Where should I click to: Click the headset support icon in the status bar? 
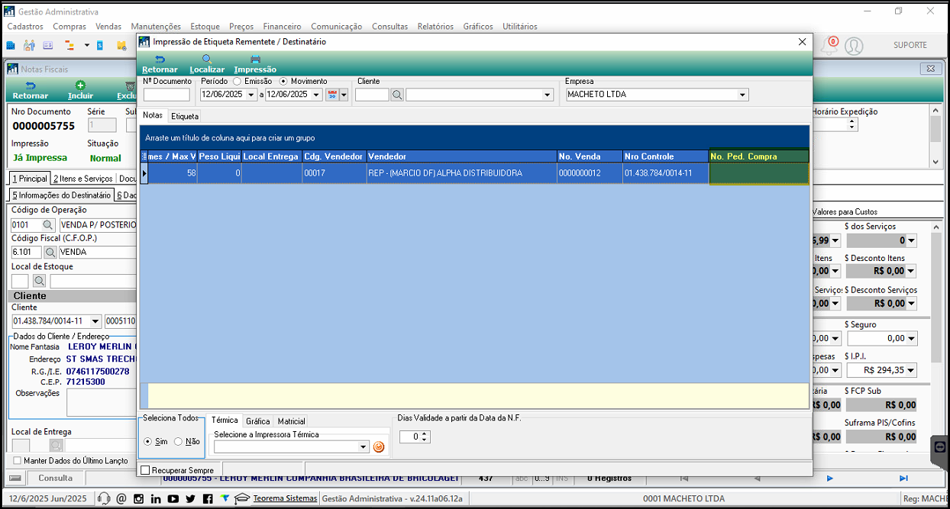point(105,498)
